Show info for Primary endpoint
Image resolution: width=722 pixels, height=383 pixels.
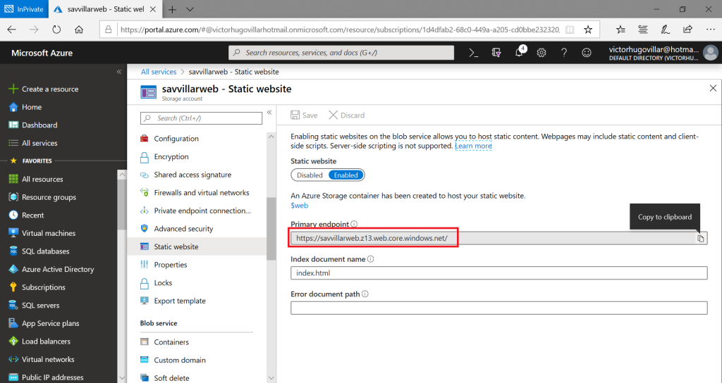click(x=354, y=224)
